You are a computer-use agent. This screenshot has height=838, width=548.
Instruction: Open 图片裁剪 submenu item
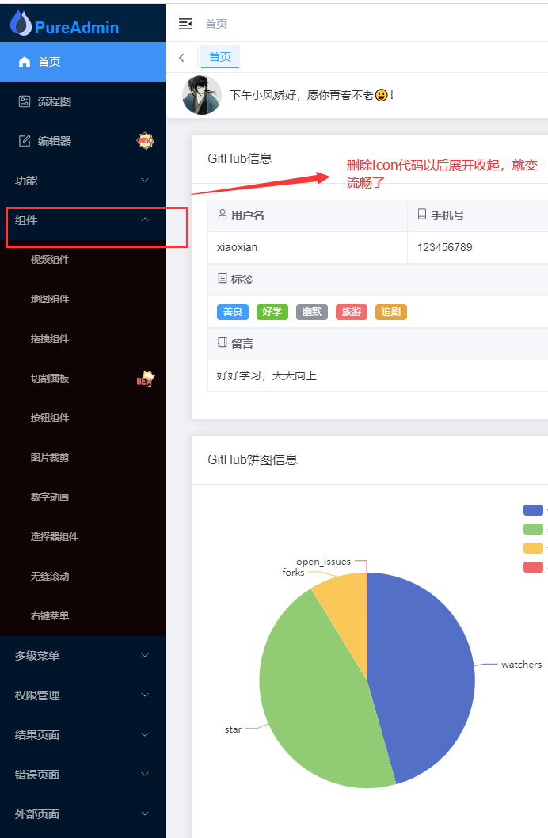[x=83, y=458]
